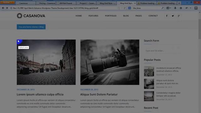Open the PAGES nav menu item
The height and width of the screenshot is (113, 201).
pyautogui.click(x=139, y=16)
